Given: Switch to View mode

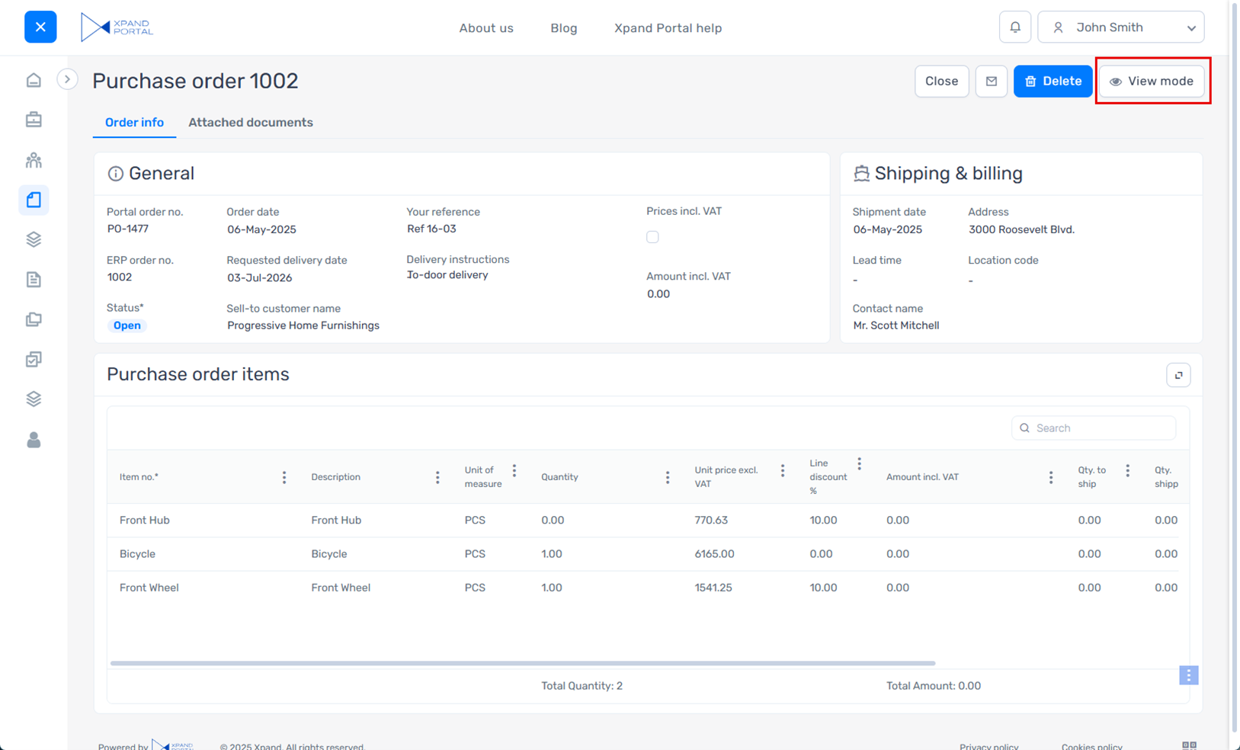Looking at the screenshot, I should click(x=1152, y=81).
